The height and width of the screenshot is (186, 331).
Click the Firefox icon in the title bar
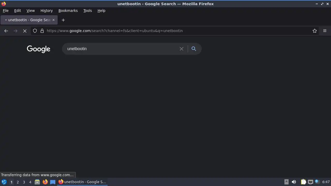click(4, 4)
